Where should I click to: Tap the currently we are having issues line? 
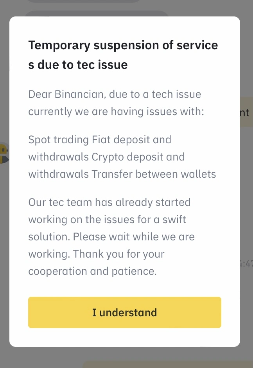tap(116, 112)
